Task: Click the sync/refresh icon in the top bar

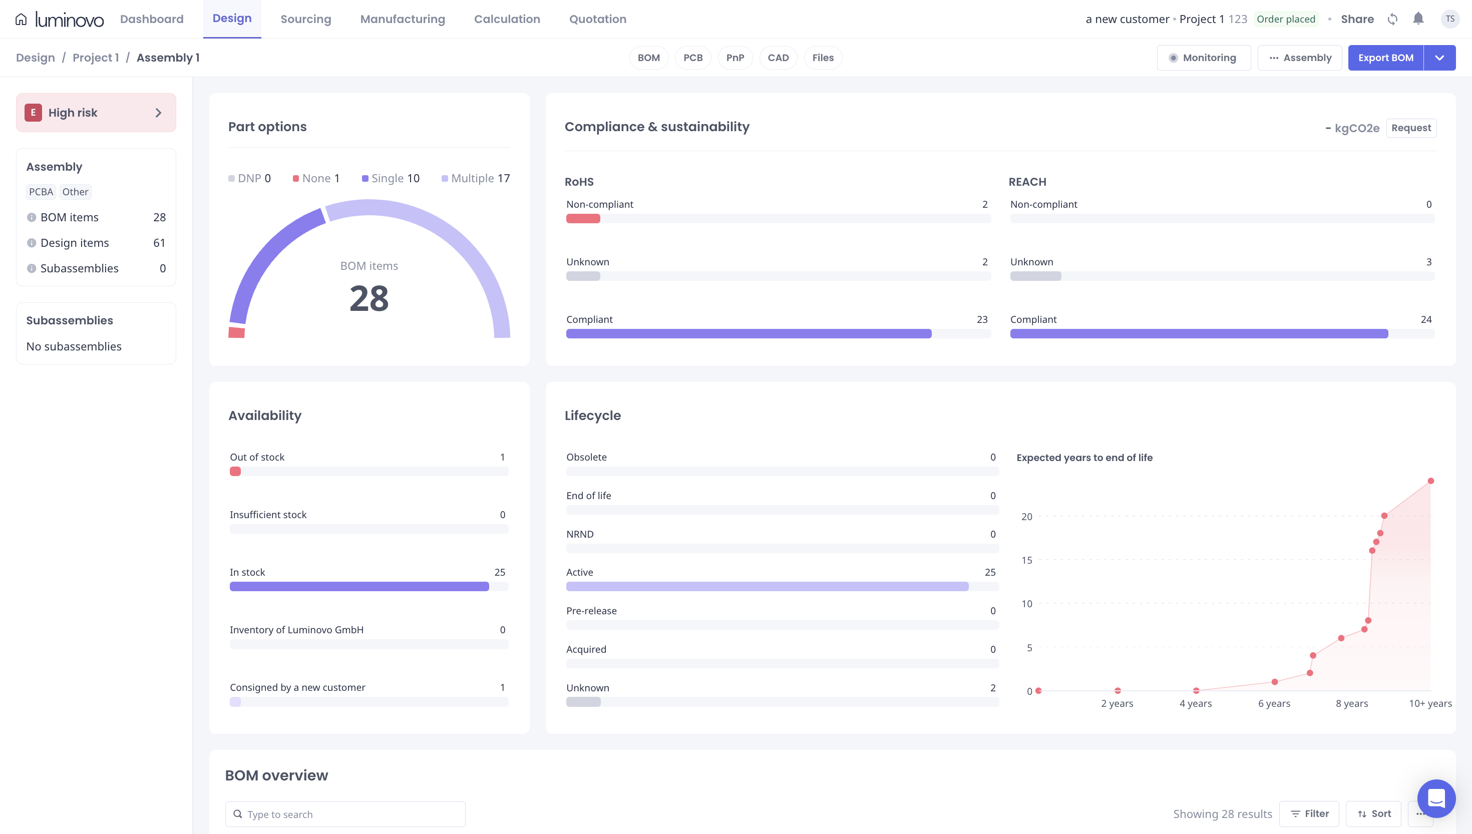Action: pyautogui.click(x=1392, y=19)
